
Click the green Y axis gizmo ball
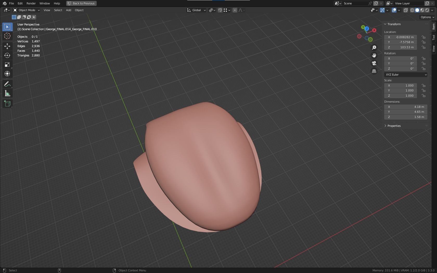(x=363, y=27)
